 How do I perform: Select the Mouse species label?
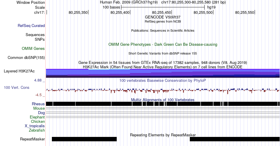39,108
